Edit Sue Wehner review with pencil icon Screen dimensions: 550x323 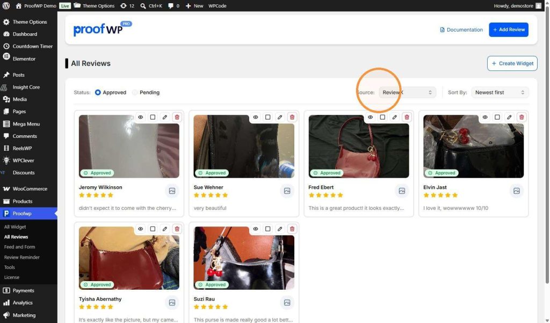[280, 117]
